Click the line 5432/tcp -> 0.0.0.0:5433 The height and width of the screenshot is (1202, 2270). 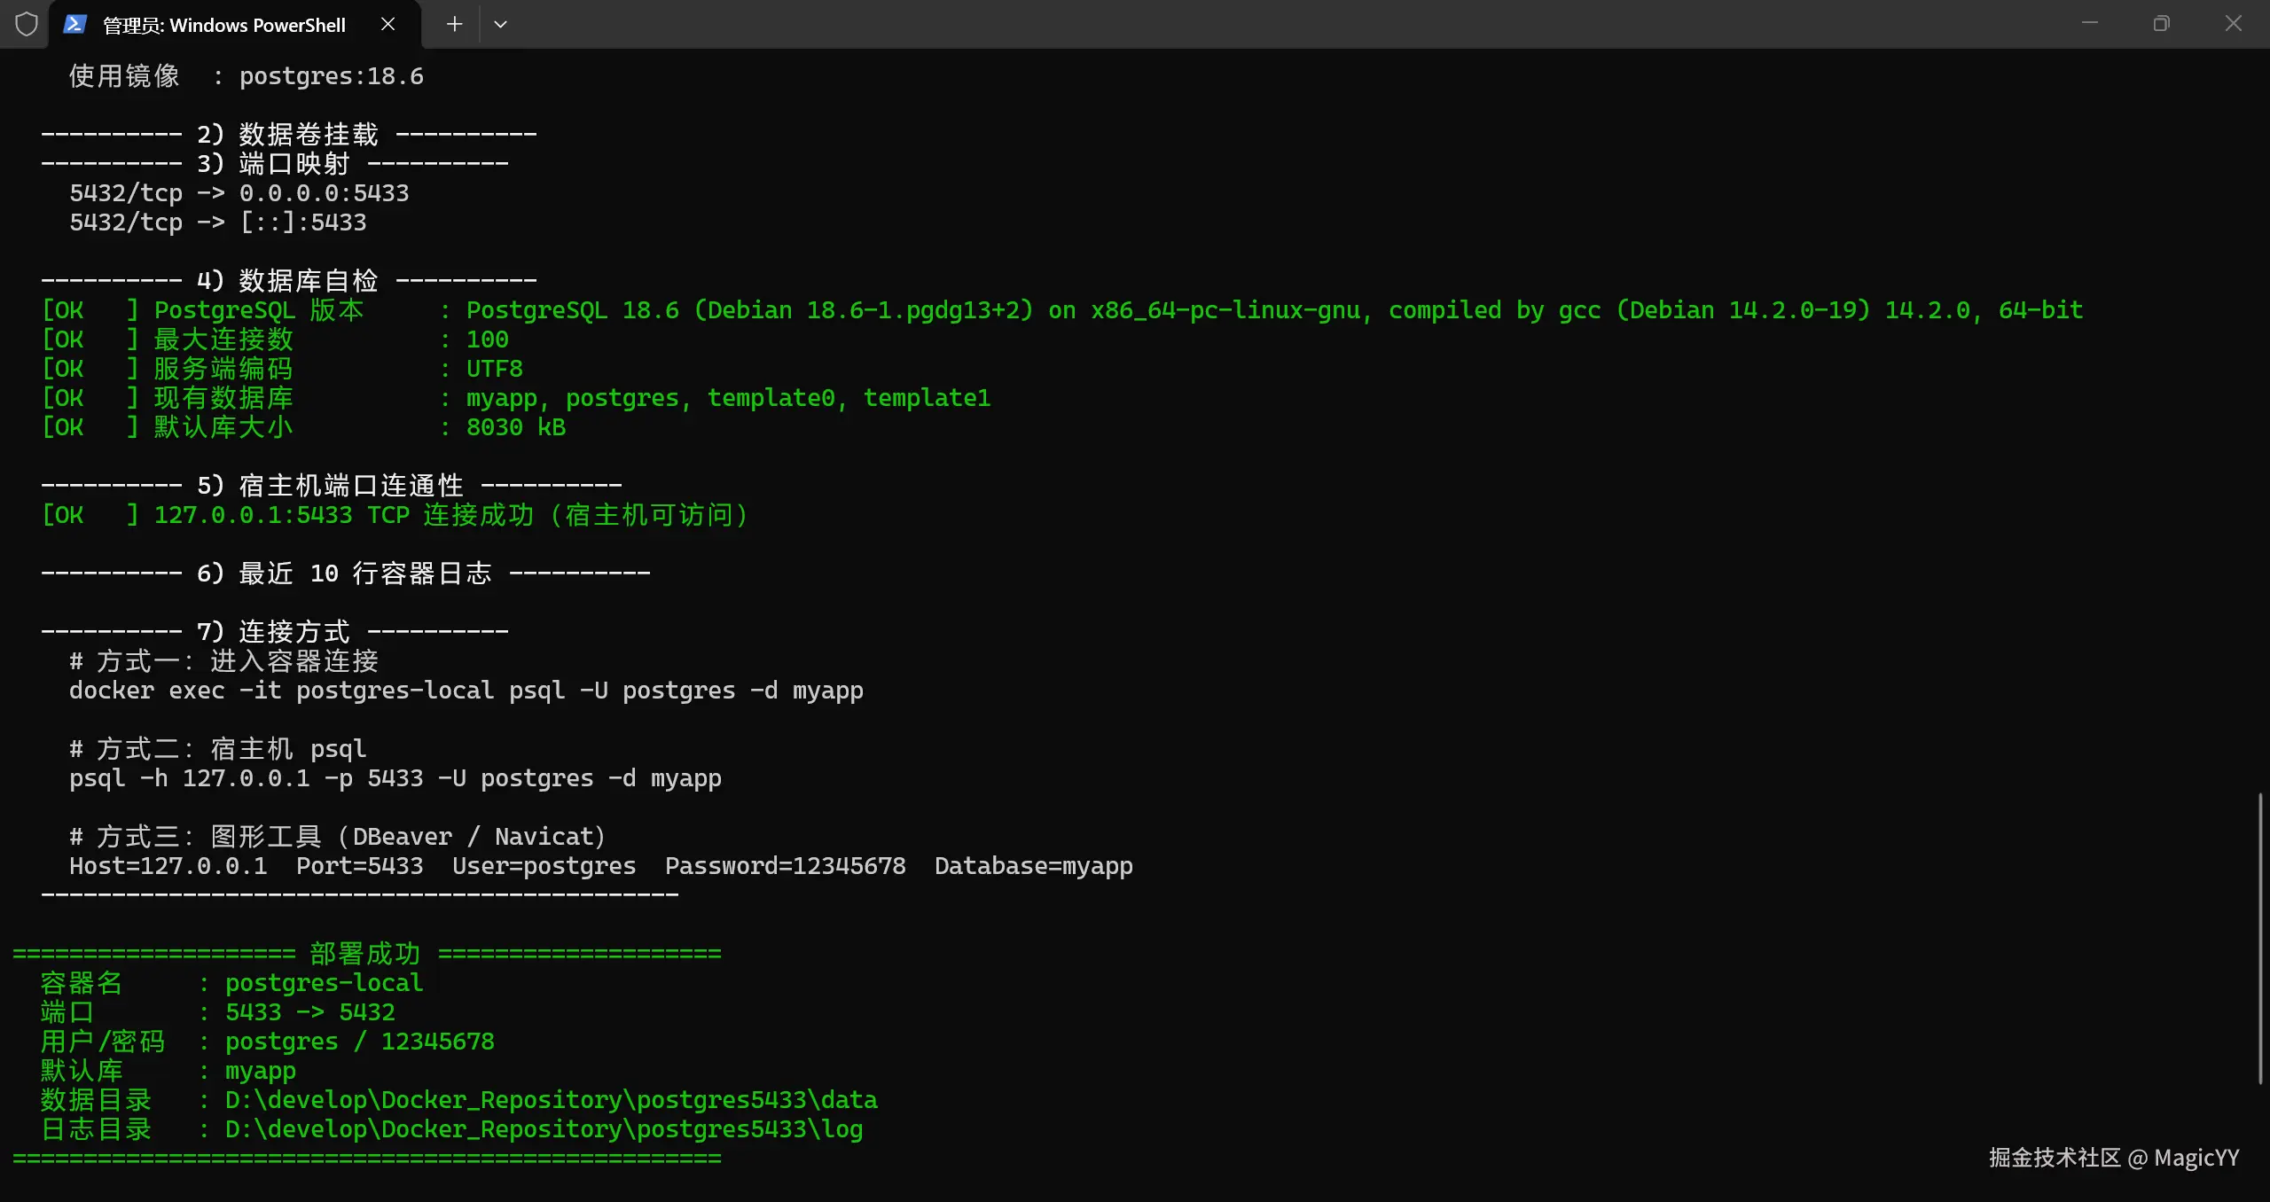(239, 193)
